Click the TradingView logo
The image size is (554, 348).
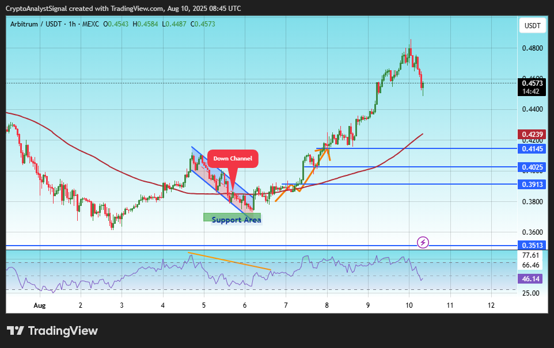(x=52, y=331)
